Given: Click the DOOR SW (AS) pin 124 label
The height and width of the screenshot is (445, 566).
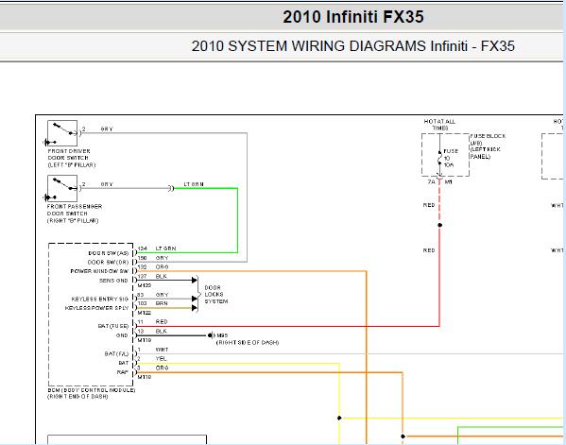Looking at the screenshot, I should click(x=109, y=253).
